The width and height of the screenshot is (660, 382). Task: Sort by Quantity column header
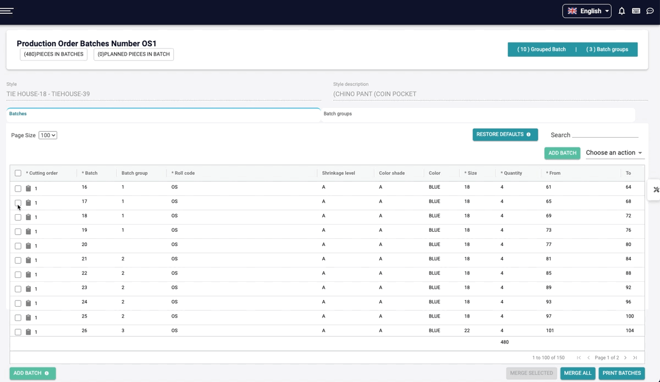(512, 173)
